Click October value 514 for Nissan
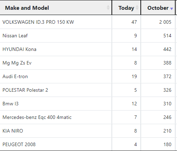Image resolution: width=177 pixels, height=151 pixels. point(158,36)
